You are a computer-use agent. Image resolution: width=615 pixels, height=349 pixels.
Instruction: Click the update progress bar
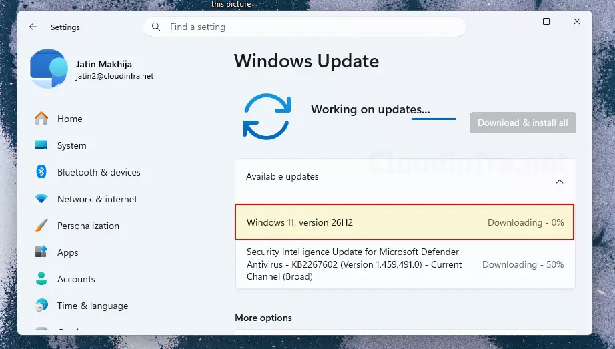[434, 119]
